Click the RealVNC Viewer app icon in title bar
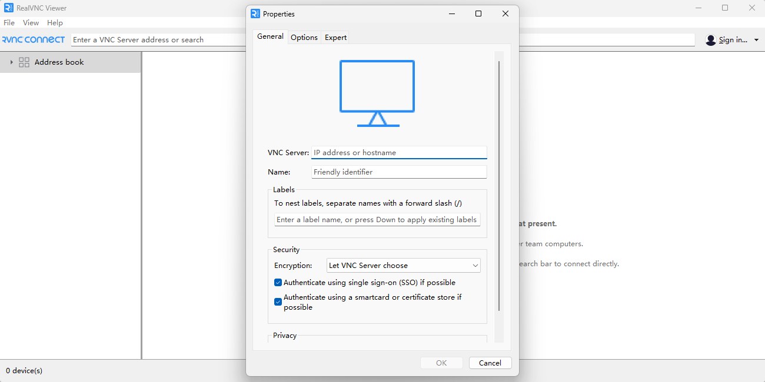This screenshot has width=765, height=382. [x=9, y=8]
